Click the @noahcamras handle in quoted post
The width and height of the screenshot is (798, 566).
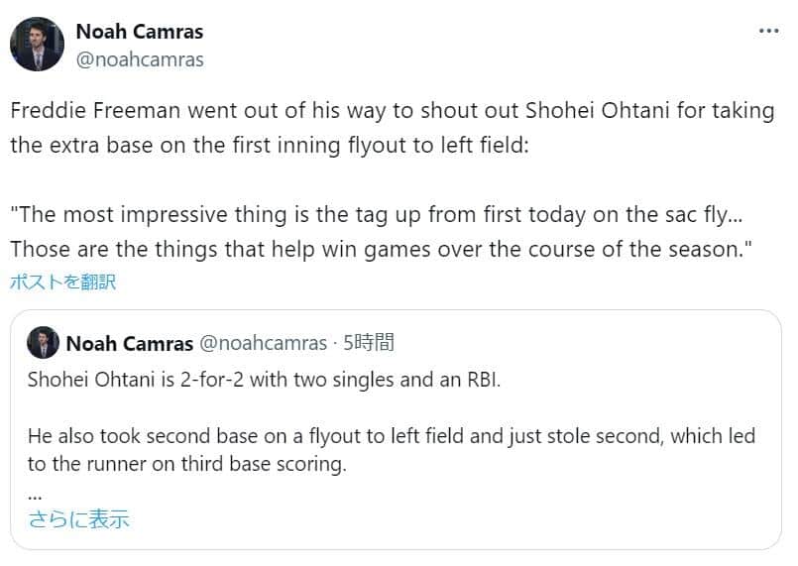(x=264, y=344)
